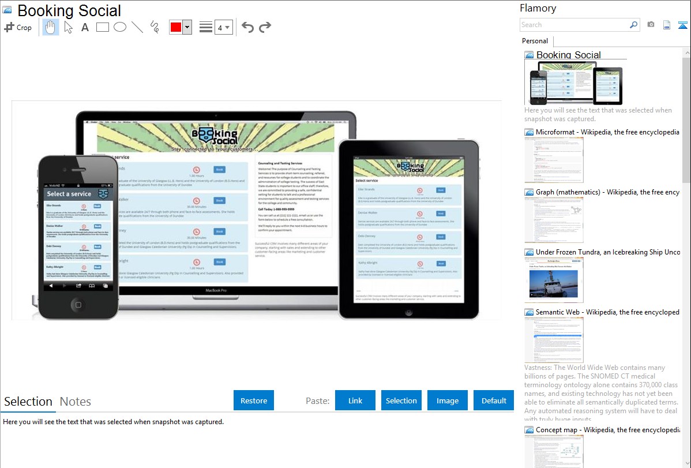
Task: Open Semantic Web - Wikipedia snapshot title
Action: click(x=607, y=312)
